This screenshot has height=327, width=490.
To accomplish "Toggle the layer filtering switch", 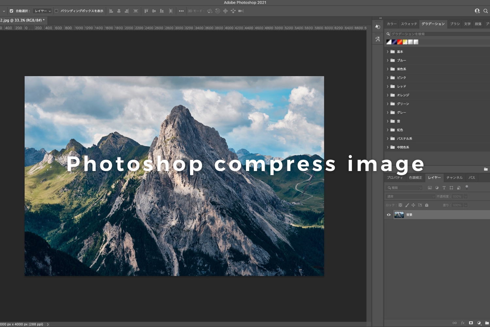I will (467, 187).
